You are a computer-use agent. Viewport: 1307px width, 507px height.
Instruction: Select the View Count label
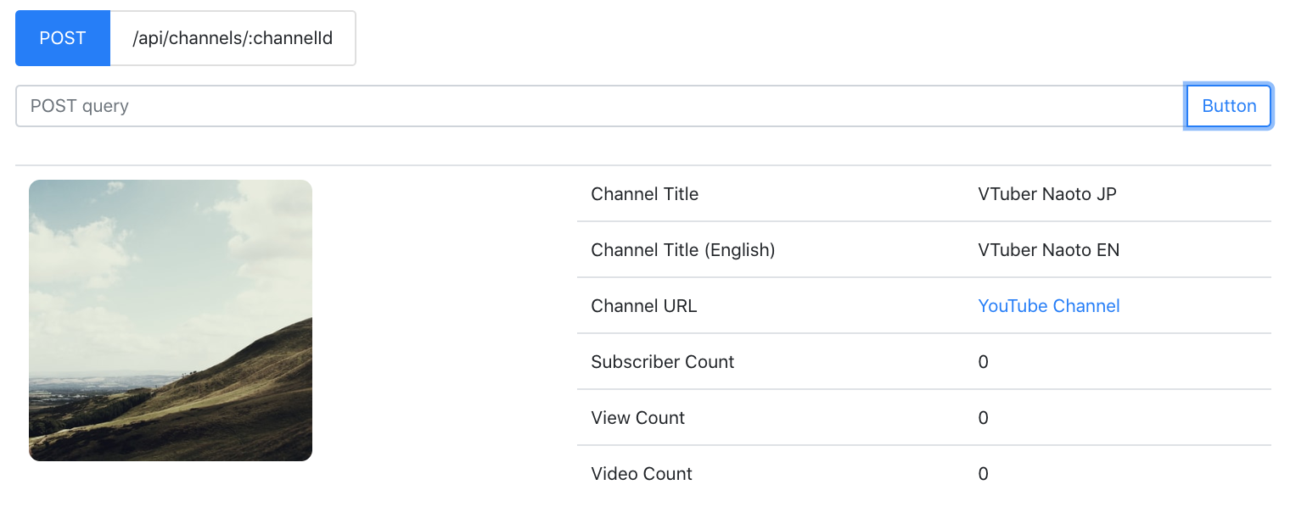click(x=637, y=418)
